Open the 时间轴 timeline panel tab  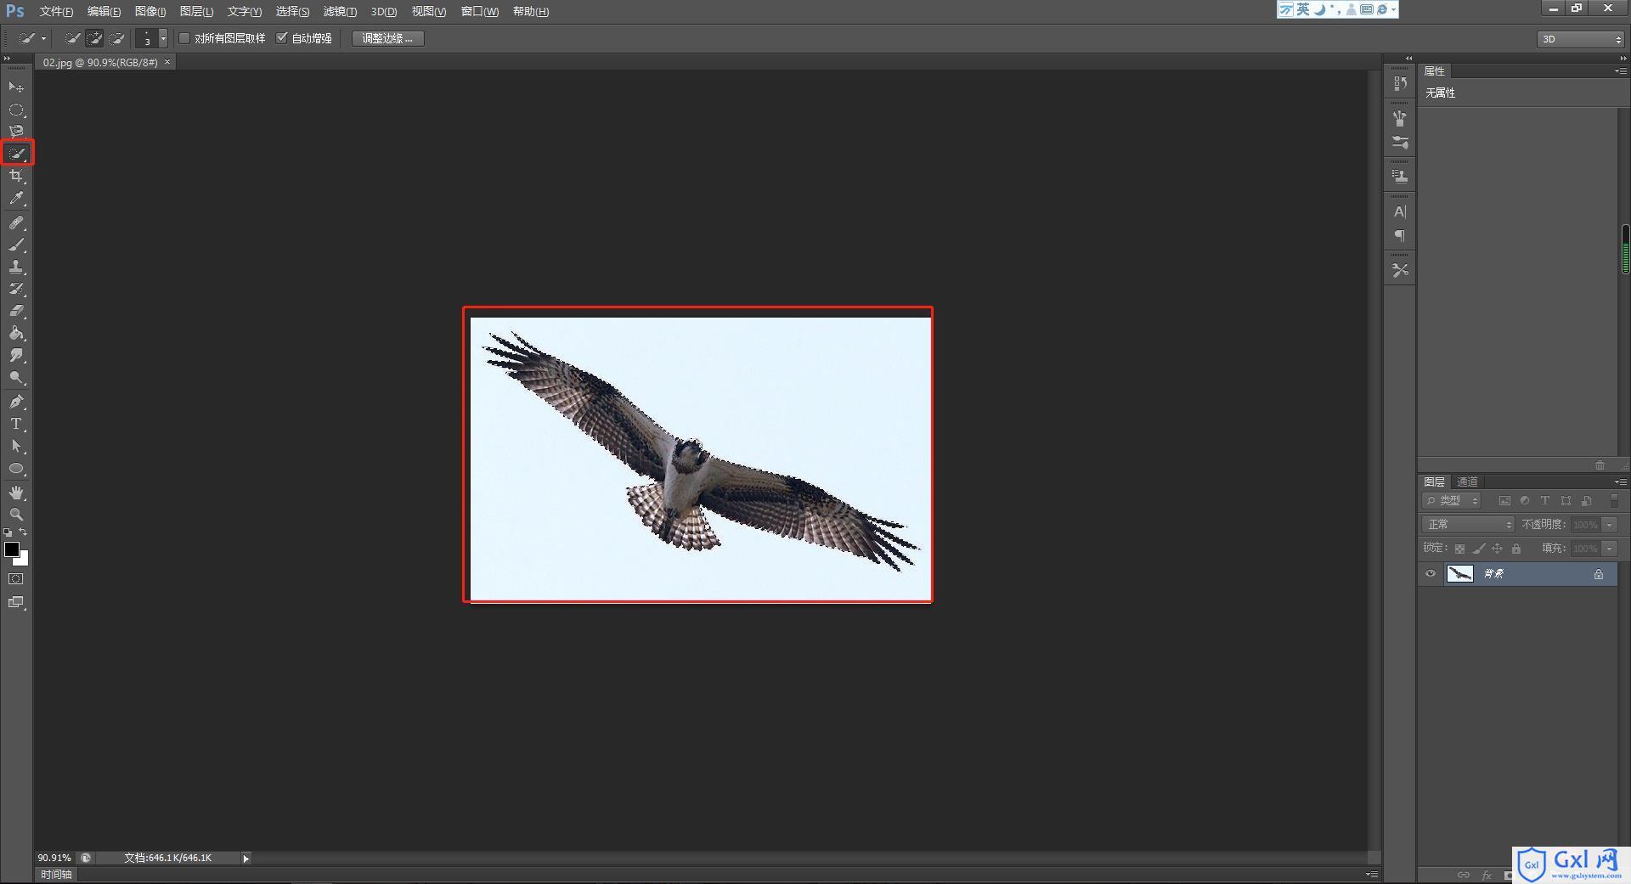[x=56, y=875]
